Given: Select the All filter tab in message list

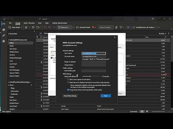Looking at the screenshot, I should [x=41, y=33].
